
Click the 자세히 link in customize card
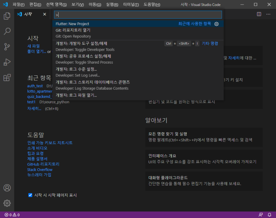point(234,58)
